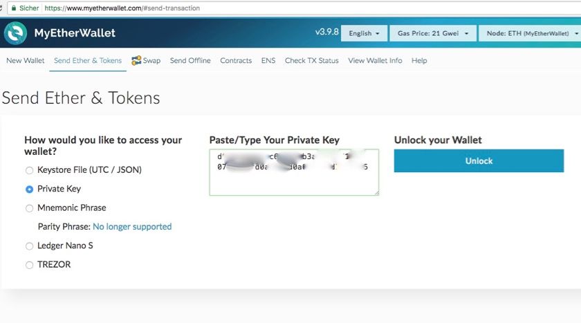
Task: Click the Unlock your Wallet heading
Action: tap(438, 140)
